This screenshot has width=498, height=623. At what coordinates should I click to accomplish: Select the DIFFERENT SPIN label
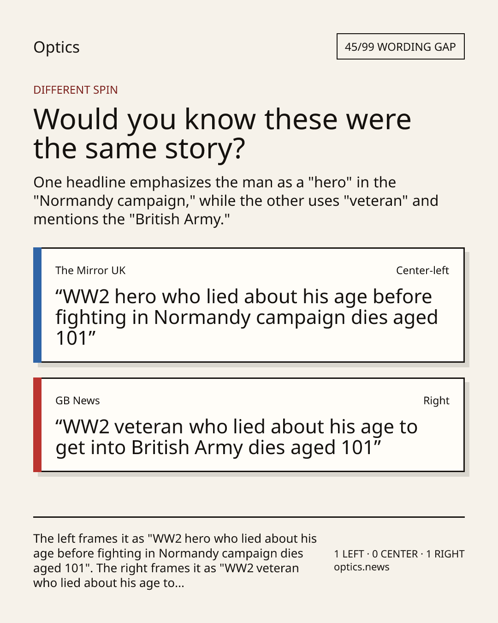coord(76,90)
